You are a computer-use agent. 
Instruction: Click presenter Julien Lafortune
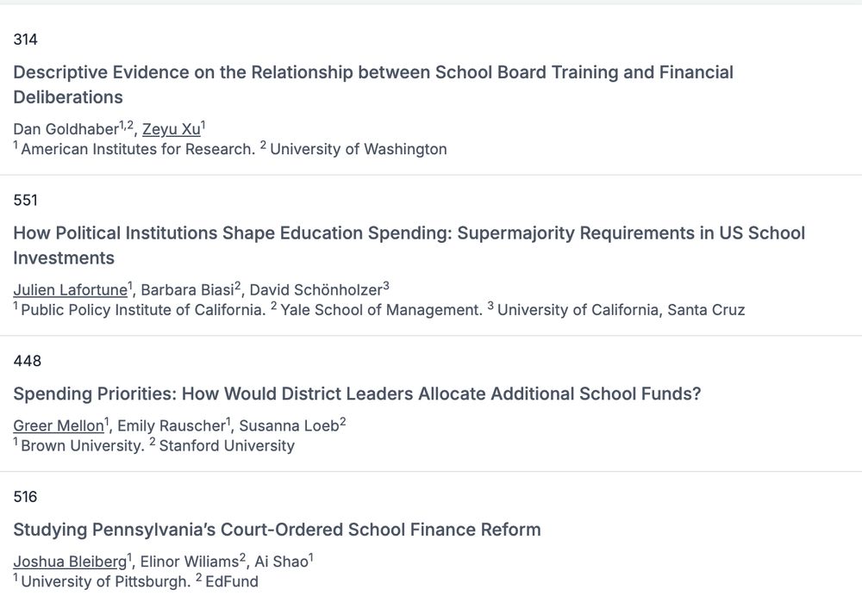[x=71, y=290]
